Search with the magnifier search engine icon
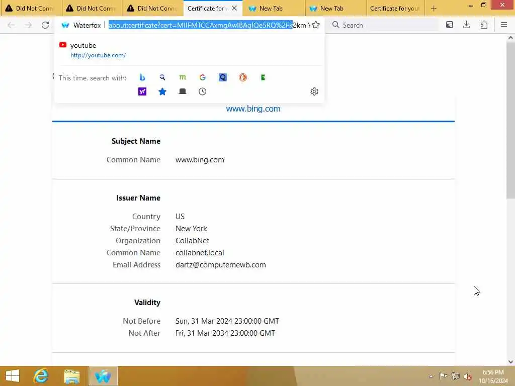The image size is (515, 386). coord(162,77)
